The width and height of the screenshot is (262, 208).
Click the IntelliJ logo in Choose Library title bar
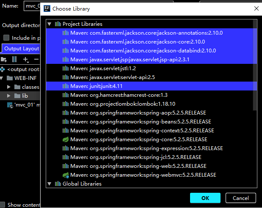pyautogui.click(x=47, y=8)
